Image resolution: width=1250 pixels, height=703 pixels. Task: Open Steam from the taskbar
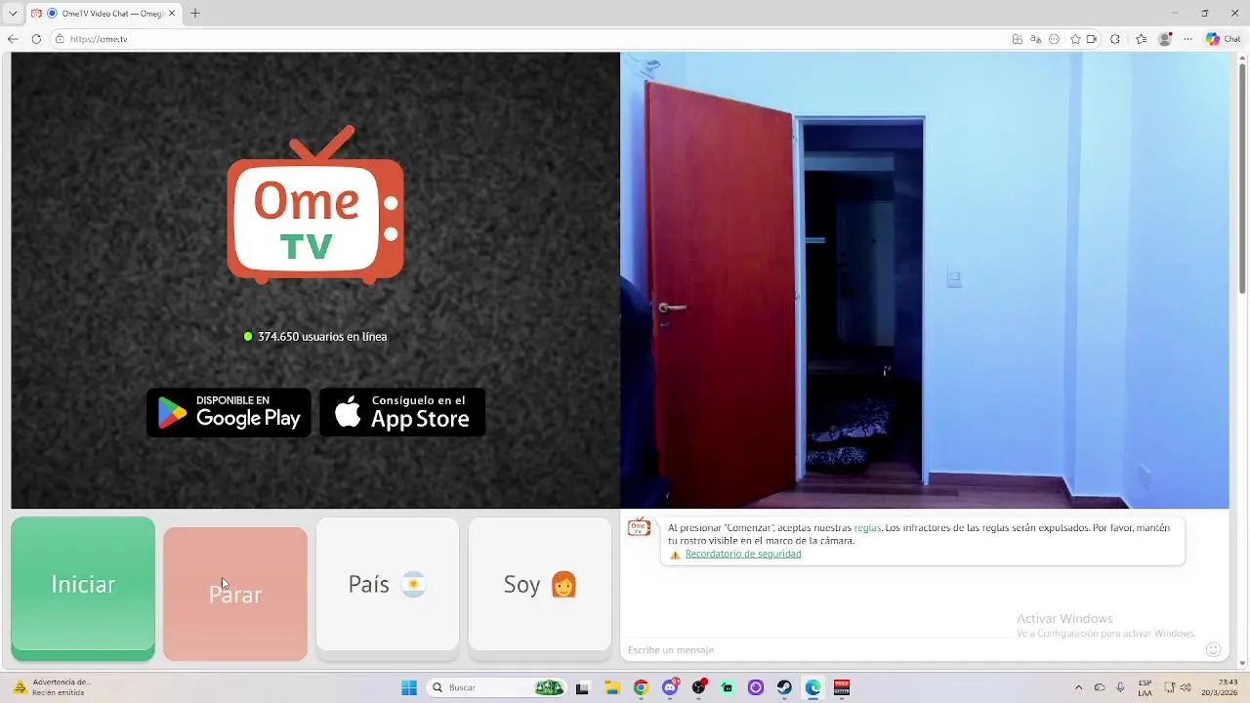point(785,687)
